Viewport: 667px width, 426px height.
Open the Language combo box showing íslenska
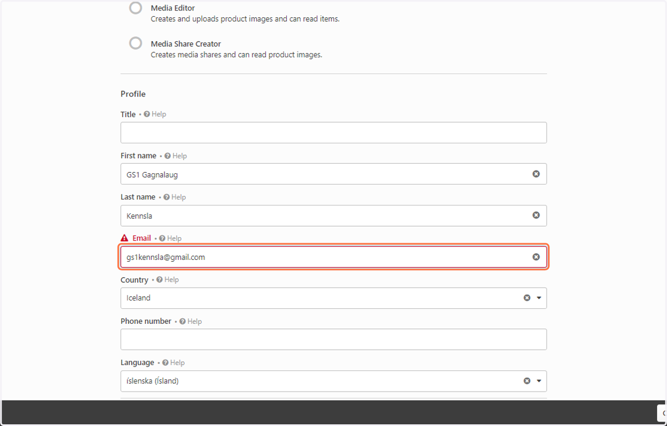coord(333,381)
